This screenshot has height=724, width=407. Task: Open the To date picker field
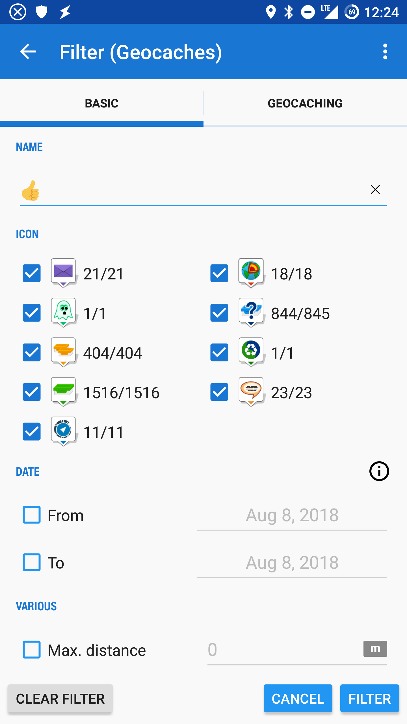[292, 563]
